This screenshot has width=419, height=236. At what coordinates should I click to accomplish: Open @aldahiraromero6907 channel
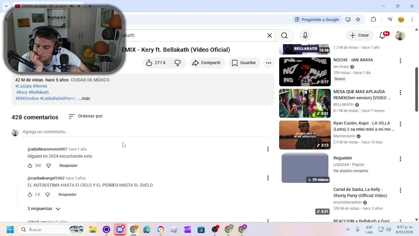click(47, 149)
